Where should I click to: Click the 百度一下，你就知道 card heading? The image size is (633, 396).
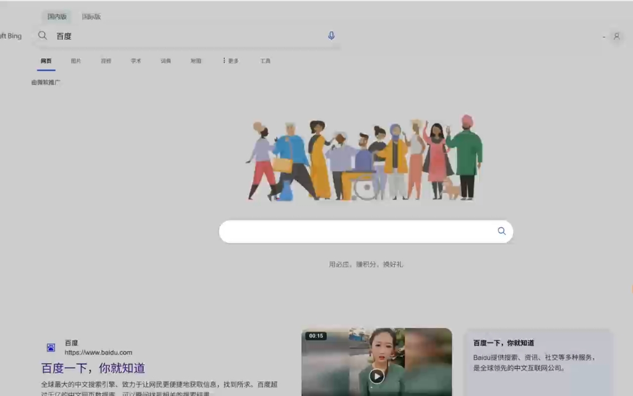pos(504,343)
